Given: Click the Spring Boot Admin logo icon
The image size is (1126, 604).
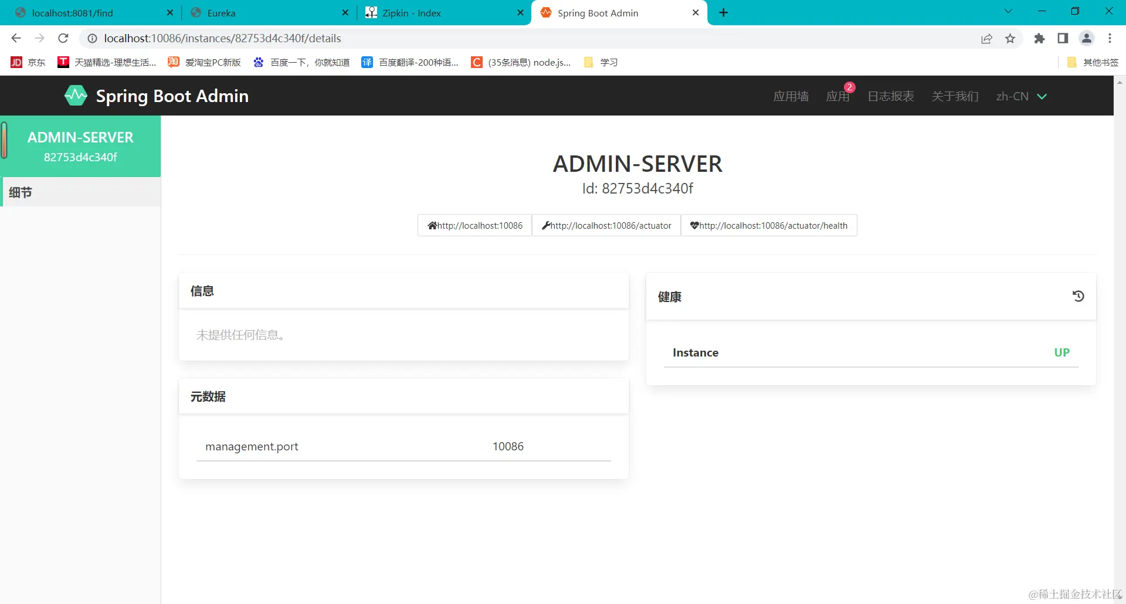Looking at the screenshot, I should click(76, 96).
